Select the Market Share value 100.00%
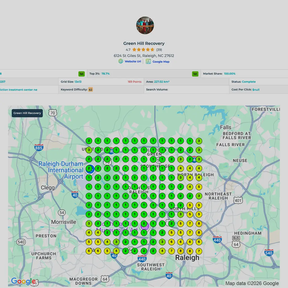The width and height of the screenshot is (288, 288). pos(230,74)
